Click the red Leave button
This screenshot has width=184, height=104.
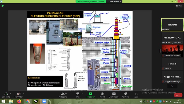[x=178, y=95]
